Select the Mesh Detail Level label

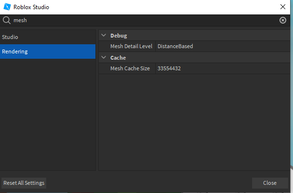[131, 46]
